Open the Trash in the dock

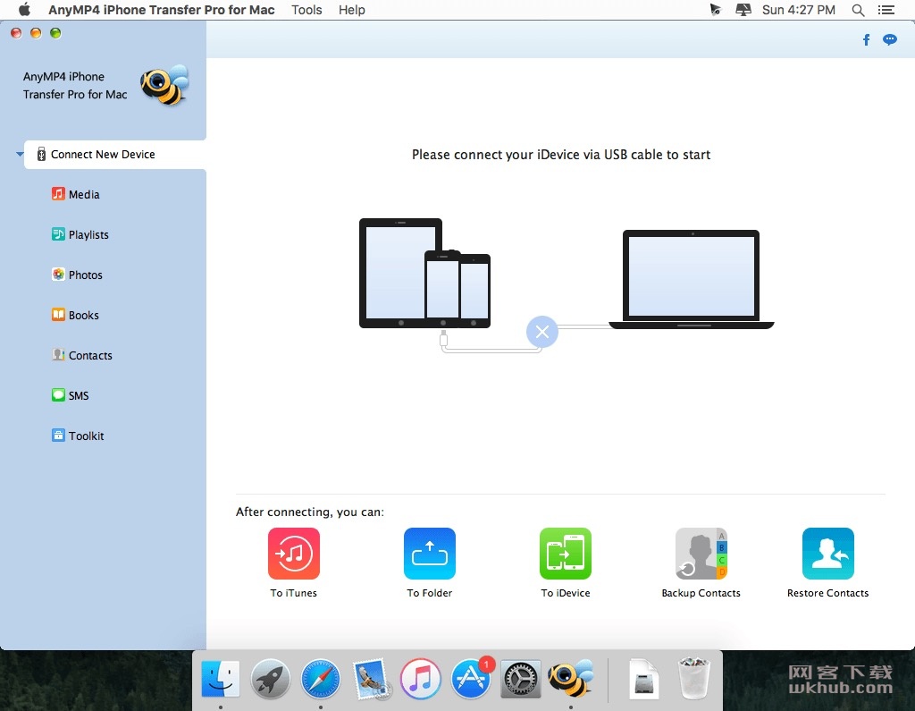point(693,679)
